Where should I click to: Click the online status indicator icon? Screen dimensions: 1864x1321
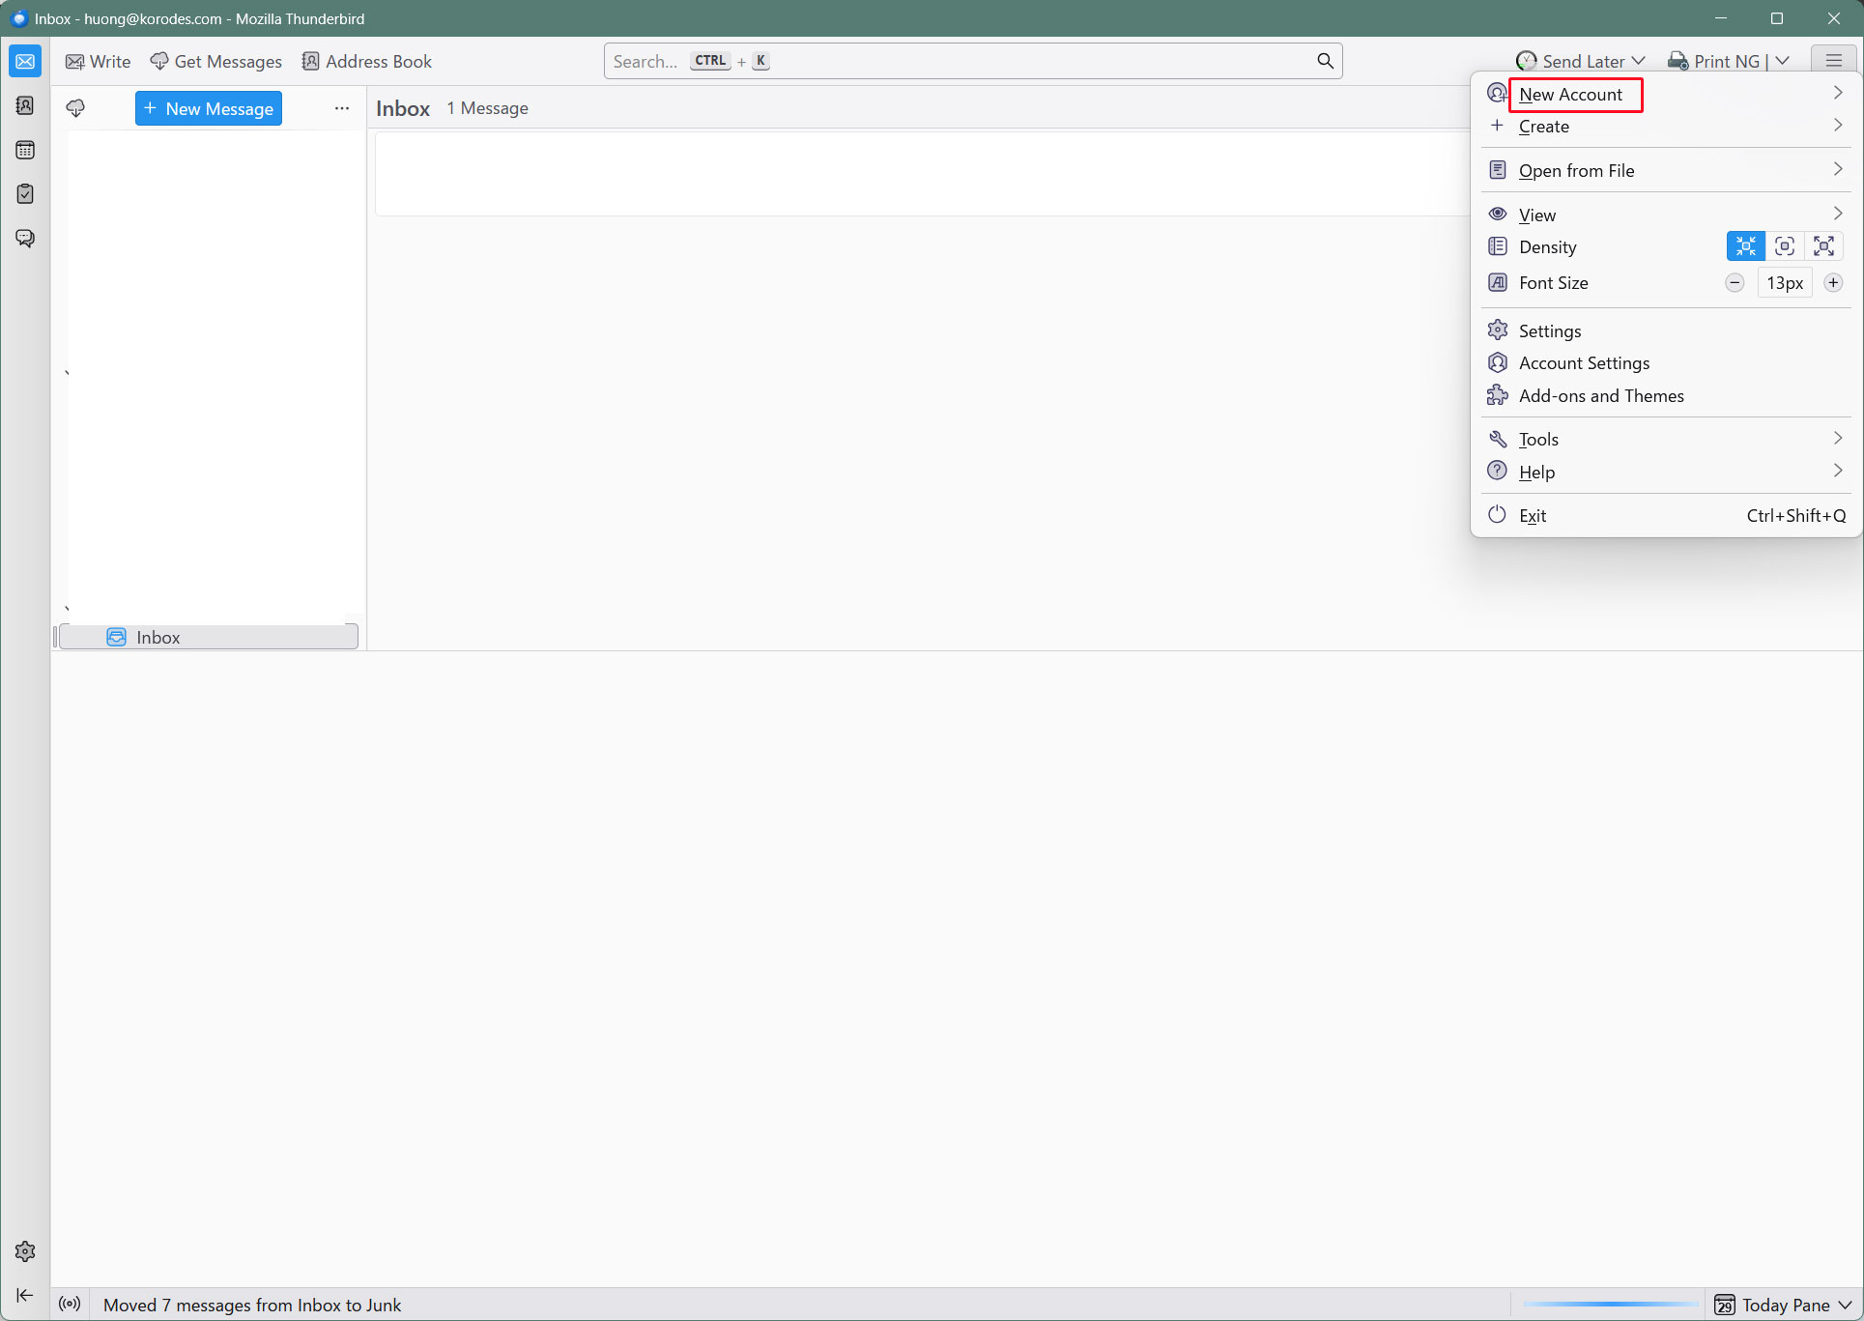70,1304
